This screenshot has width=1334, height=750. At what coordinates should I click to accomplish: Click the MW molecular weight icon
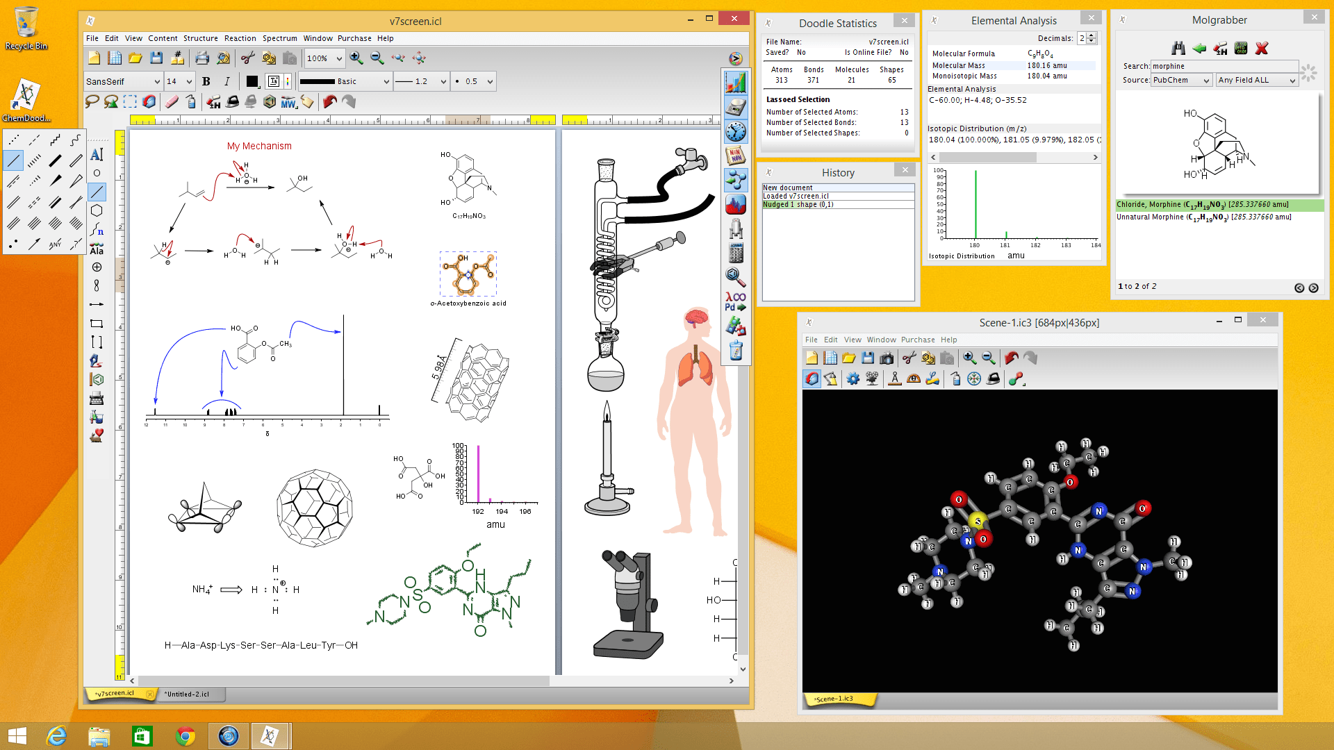289,102
